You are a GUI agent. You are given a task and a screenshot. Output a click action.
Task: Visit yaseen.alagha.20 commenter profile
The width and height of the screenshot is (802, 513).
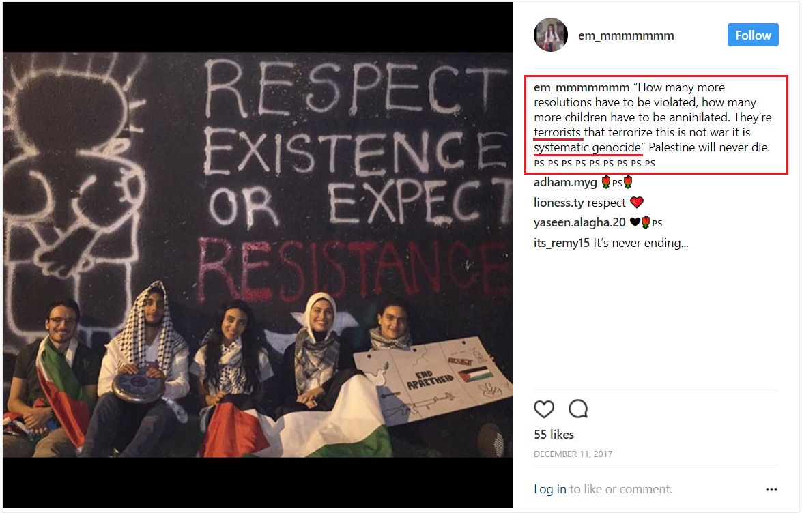pos(579,223)
